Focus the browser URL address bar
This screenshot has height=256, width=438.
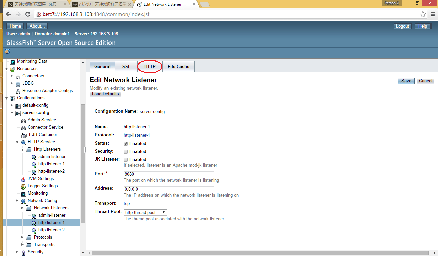(230, 14)
